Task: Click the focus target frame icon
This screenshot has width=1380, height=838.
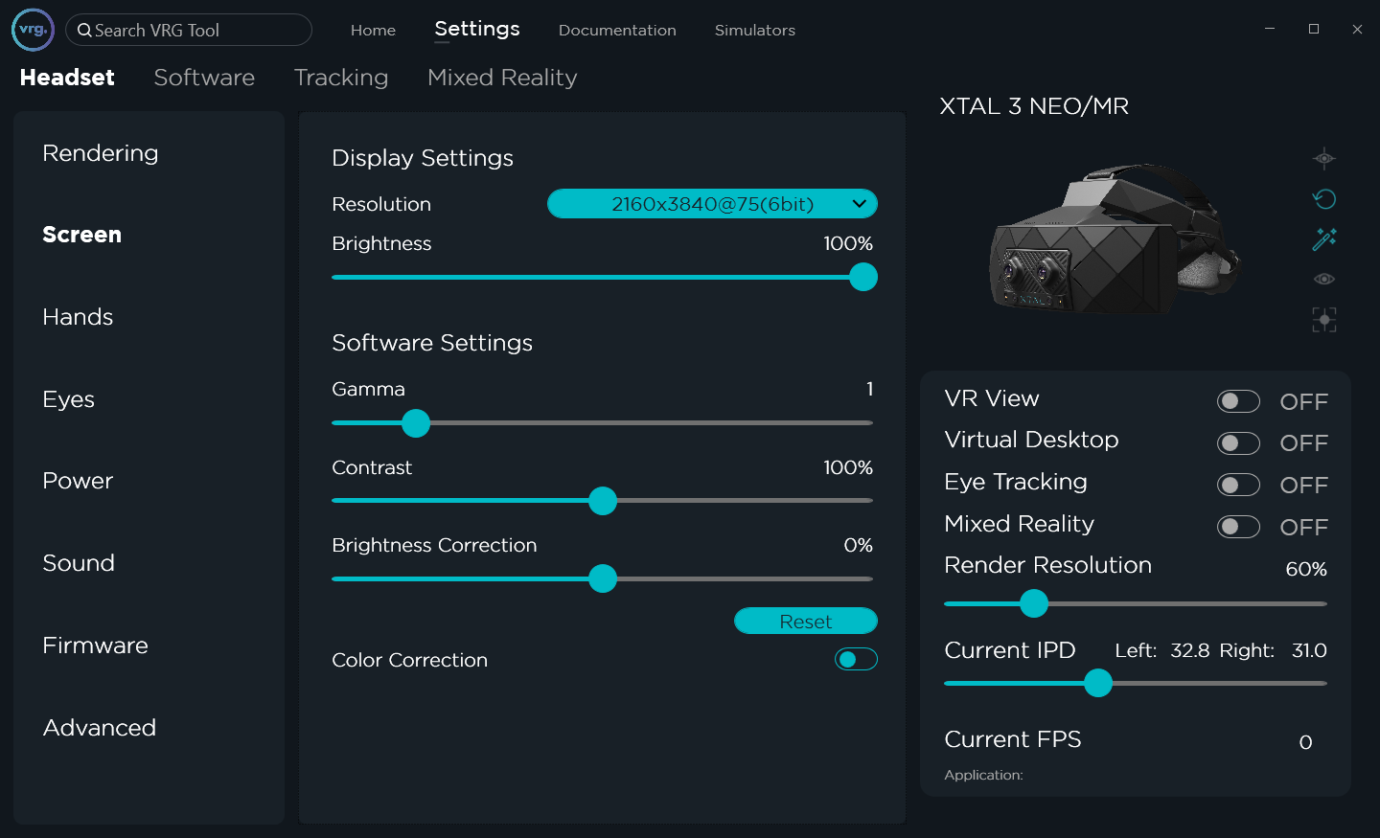Action: point(1324,320)
